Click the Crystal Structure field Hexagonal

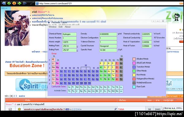pyautogui.click(x=108, y=46)
